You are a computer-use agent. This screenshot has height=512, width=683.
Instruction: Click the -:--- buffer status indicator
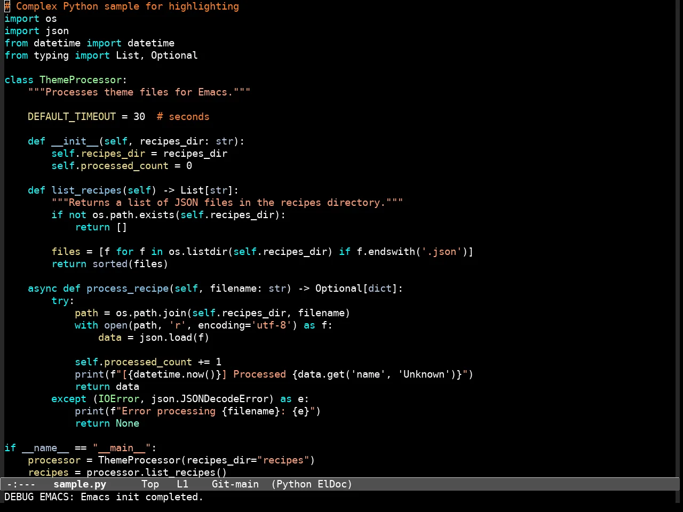(21, 484)
